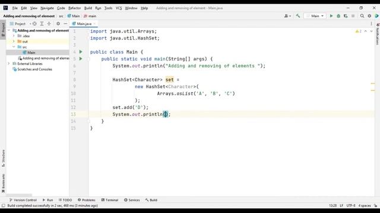Open the Run tool window

47,200
